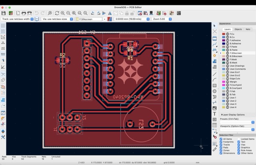This screenshot has width=256, height=165.
Task: Select the Margin layer row
Action: pyautogui.click(x=237, y=82)
